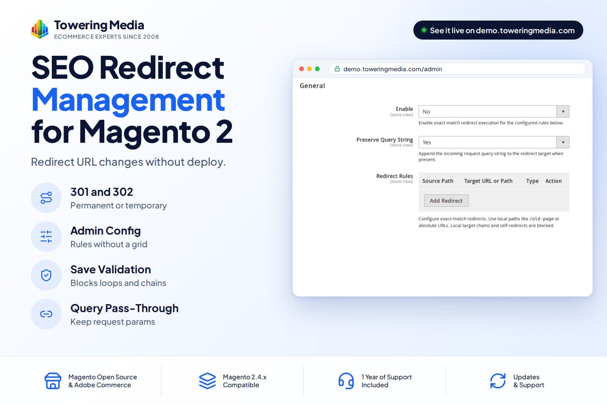Click the General section heading
Viewport: 607px width, 405px height.
tap(312, 85)
